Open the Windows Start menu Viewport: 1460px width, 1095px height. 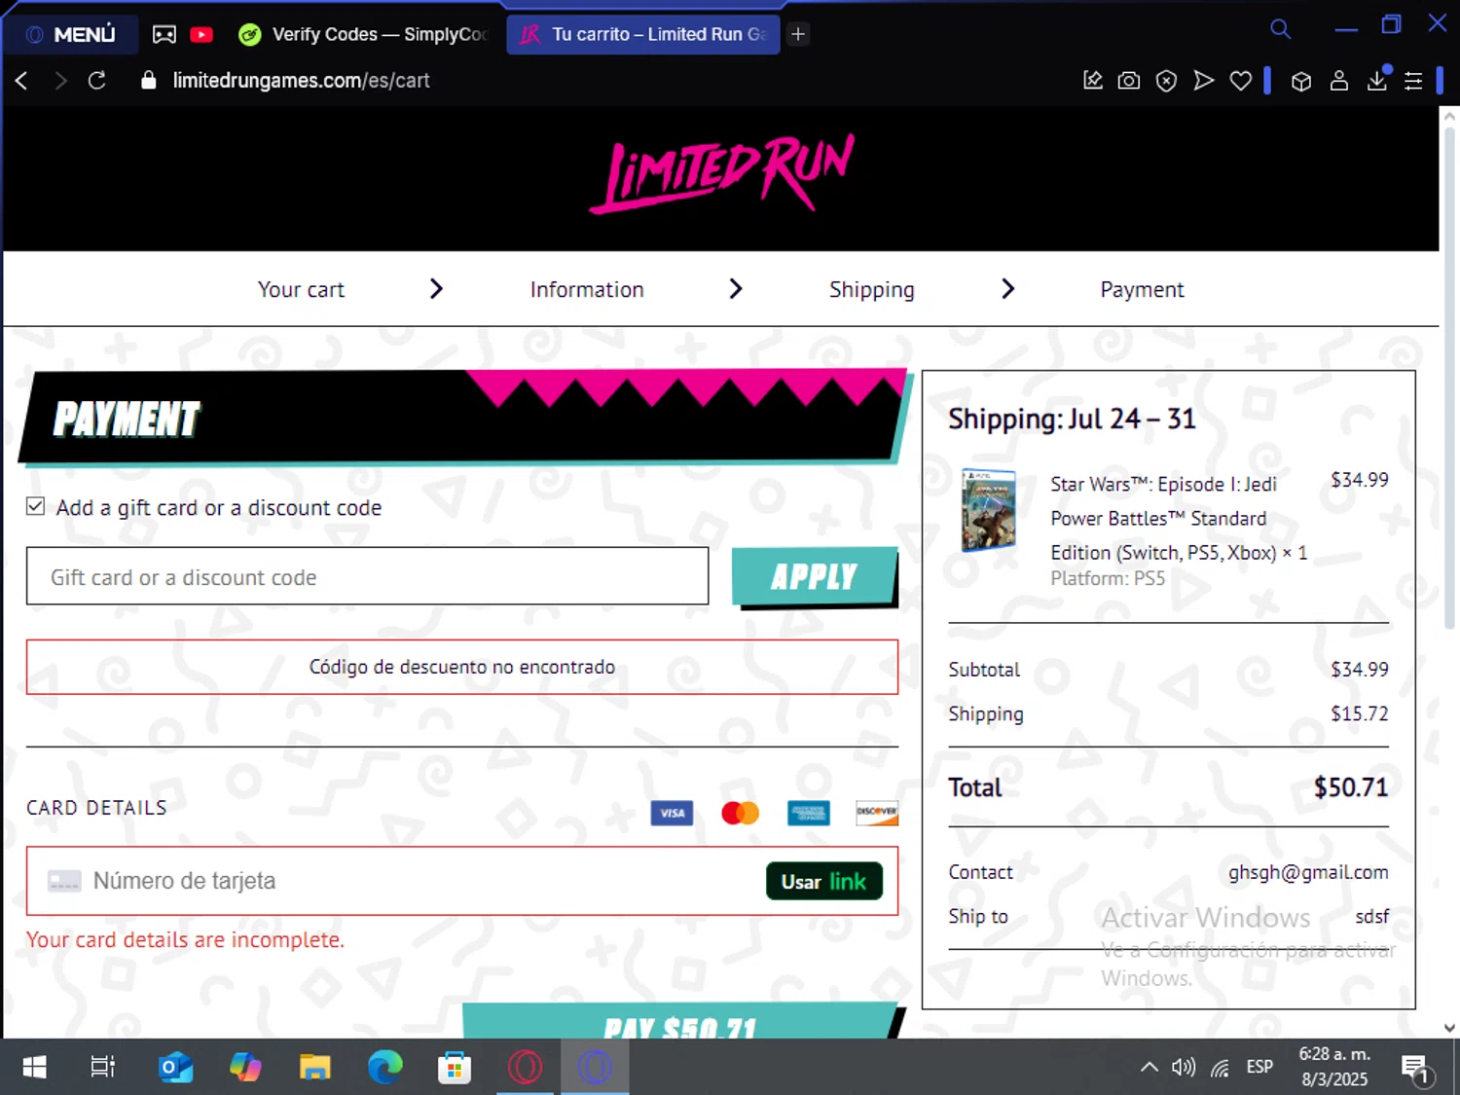pos(34,1068)
